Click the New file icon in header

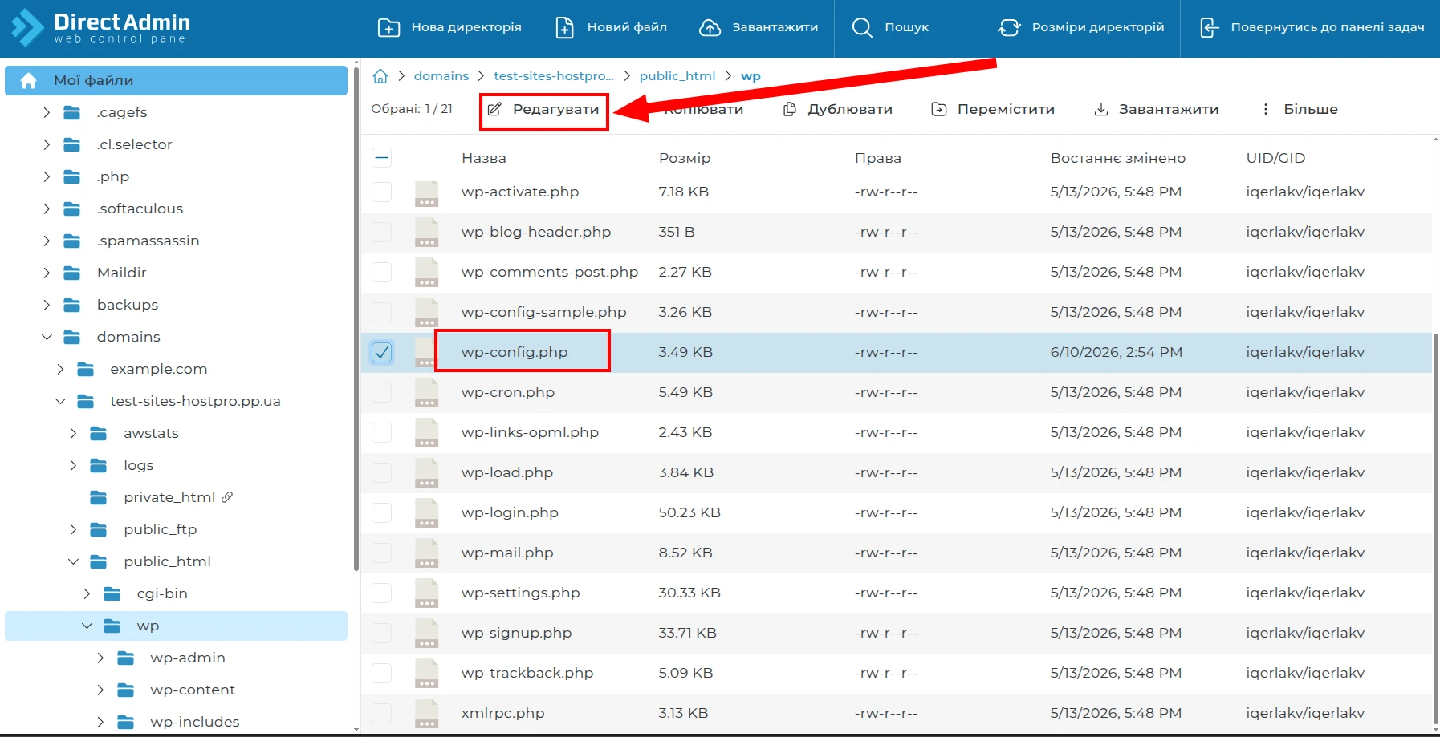pyautogui.click(x=565, y=28)
